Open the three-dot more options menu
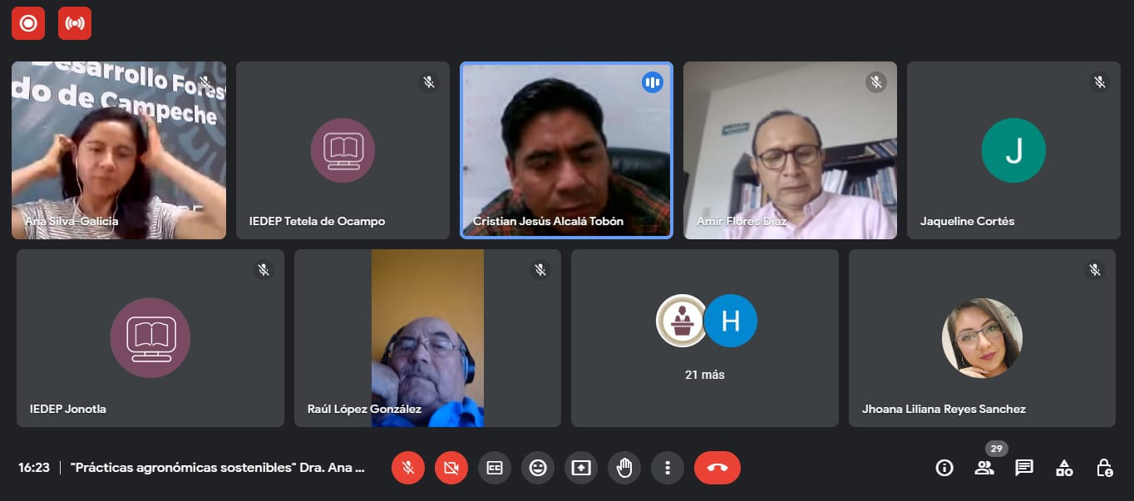 pos(667,468)
